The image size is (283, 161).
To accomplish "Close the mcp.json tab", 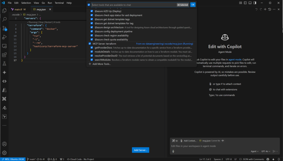I will pos(50,10).
